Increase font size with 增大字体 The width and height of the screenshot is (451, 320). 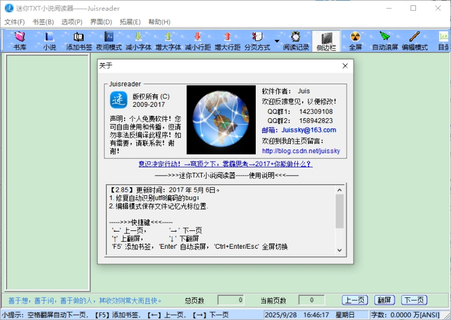point(168,40)
